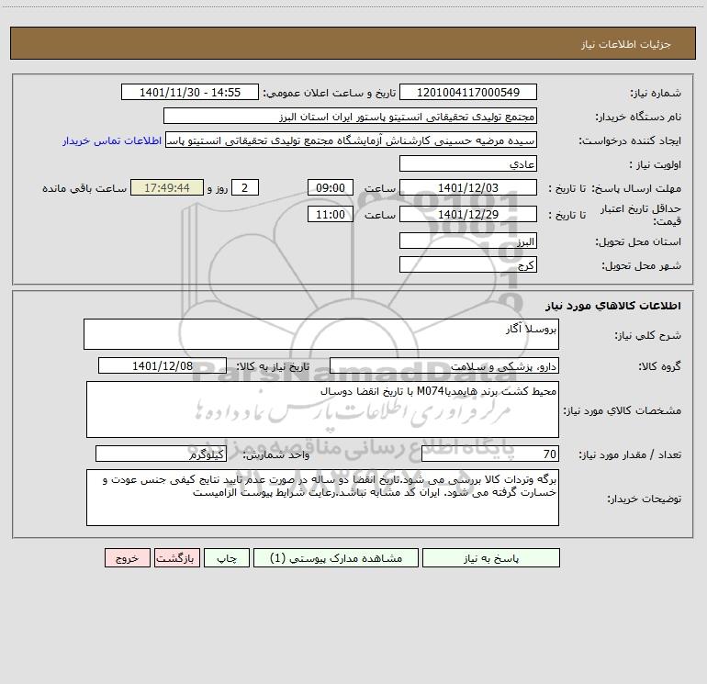Click the need date field 1401/12/08
Image resolution: width=707 pixels, height=684 pixels.
pyautogui.click(x=163, y=365)
